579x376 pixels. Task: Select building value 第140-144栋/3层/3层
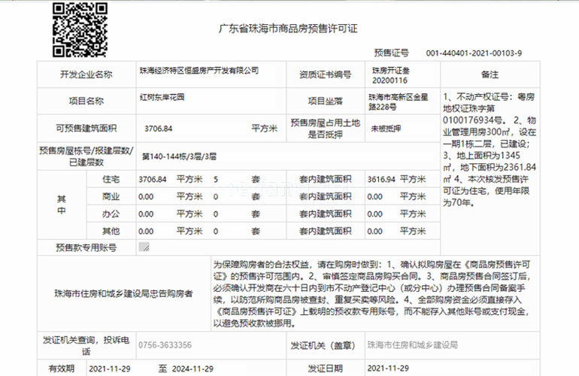click(179, 156)
